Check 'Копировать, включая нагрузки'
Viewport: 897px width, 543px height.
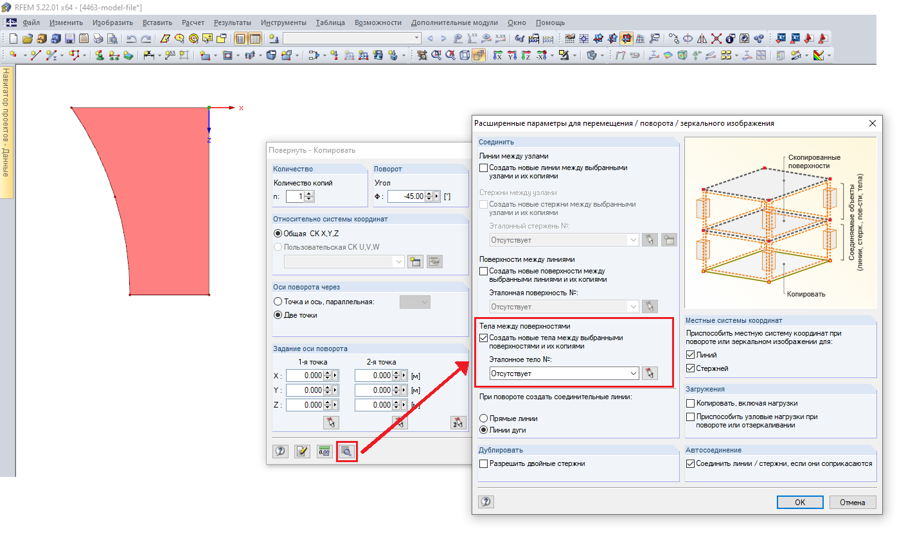coord(691,403)
